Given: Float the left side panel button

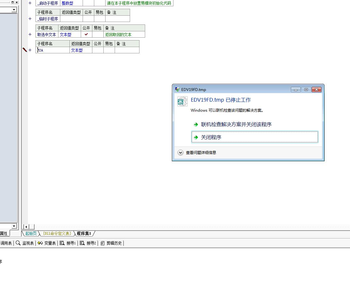Looking at the screenshot, I should tap(13, 2).
